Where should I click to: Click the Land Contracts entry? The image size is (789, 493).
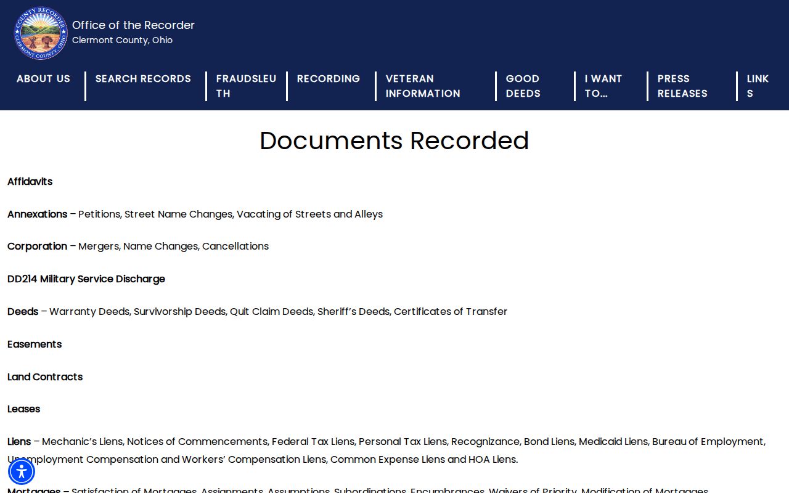(x=45, y=377)
